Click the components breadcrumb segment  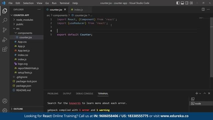click(x=60, y=15)
